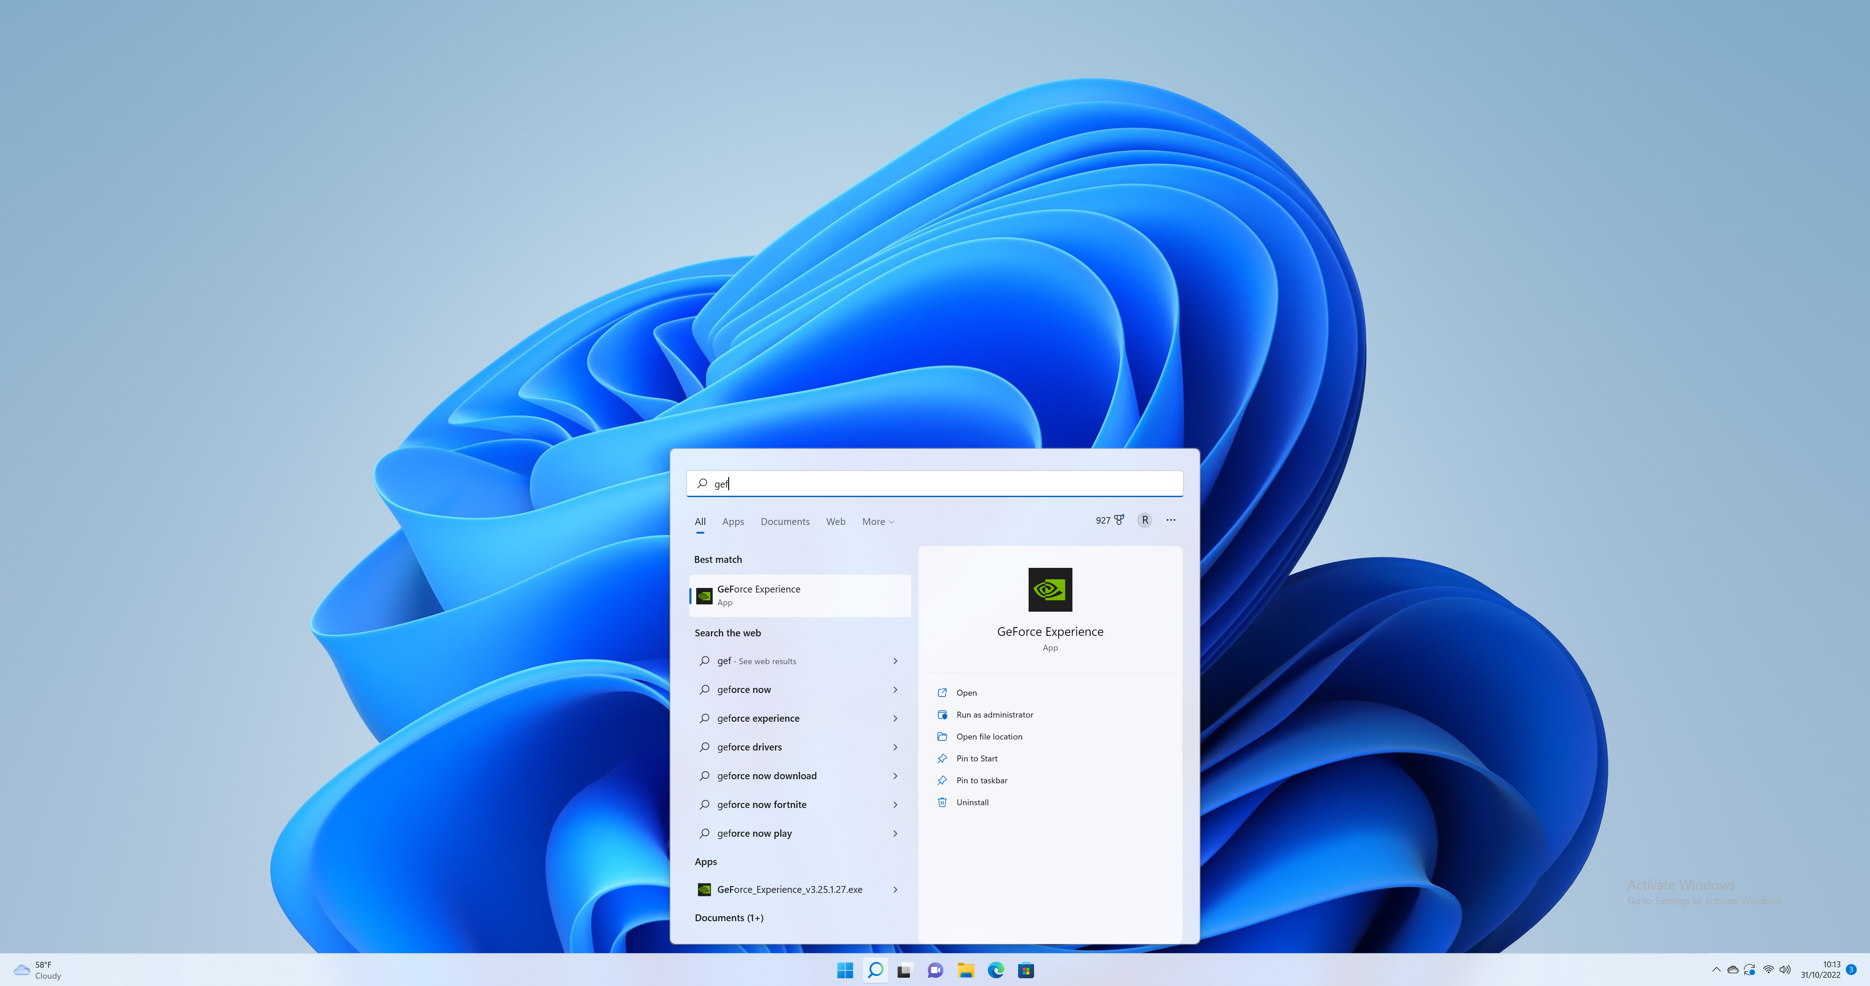
Task: Click the volume speaker tray icon
Action: [x=1785, y=969]
